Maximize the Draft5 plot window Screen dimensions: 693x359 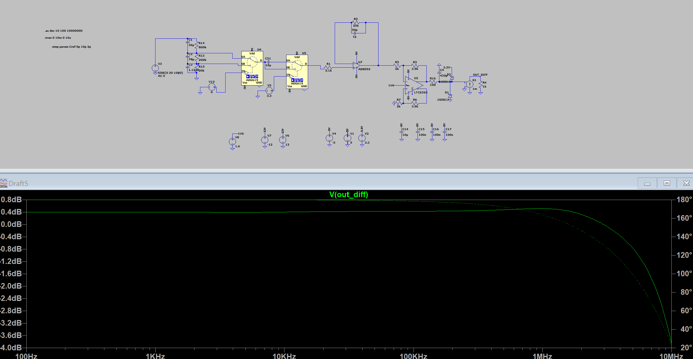tap(667, 183)
